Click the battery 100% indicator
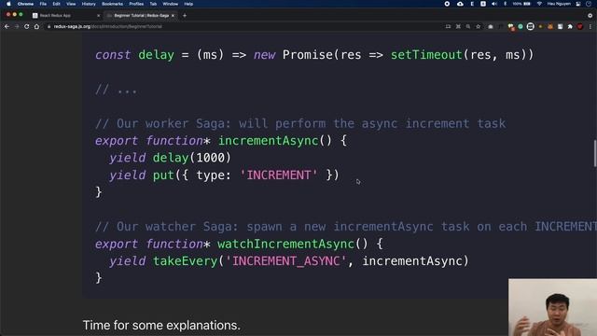 click(521, 4)
